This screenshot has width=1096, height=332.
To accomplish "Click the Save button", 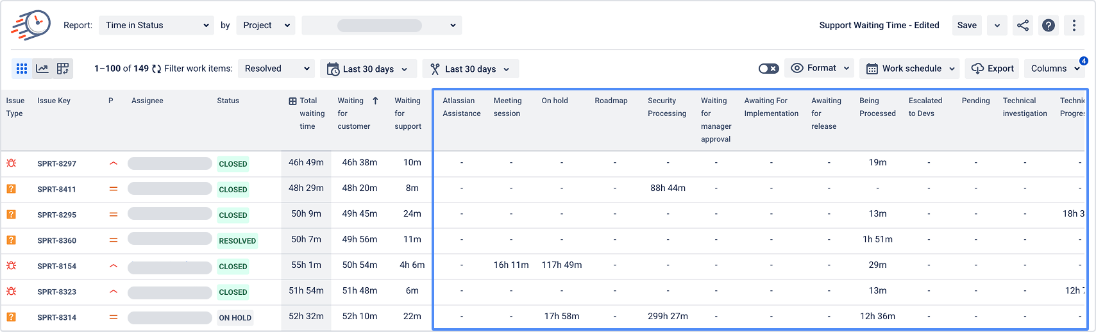I will tap(967, 25).
